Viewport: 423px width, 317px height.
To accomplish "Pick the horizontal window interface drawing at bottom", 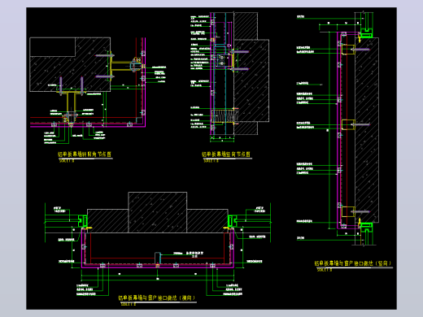I will click(158, 244).
